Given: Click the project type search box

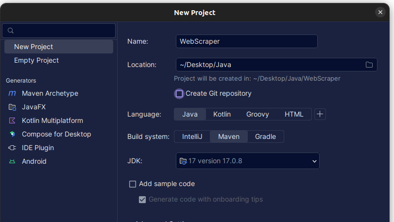Looking at the screenshot, I should pos(59,31).
